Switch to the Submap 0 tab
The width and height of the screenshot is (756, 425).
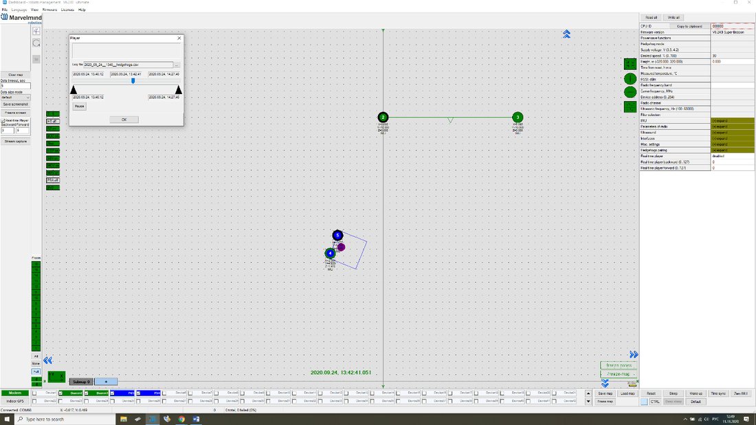click(81, 382)
